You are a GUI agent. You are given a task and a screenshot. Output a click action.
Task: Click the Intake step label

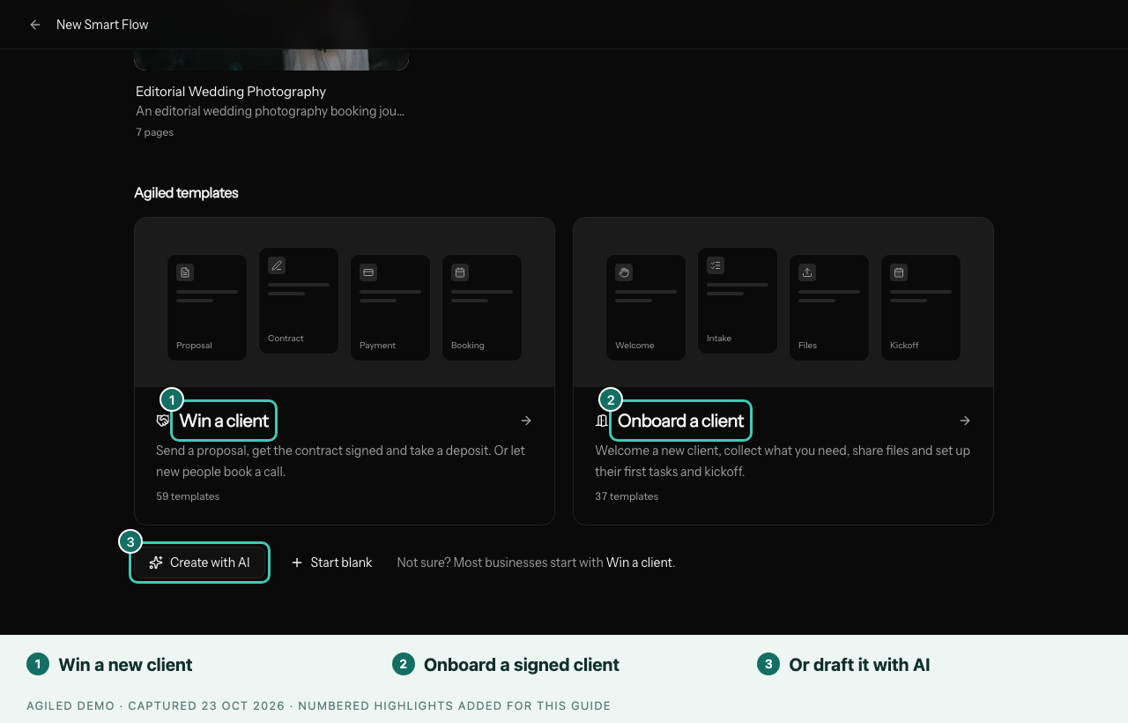tap(719, 339)
